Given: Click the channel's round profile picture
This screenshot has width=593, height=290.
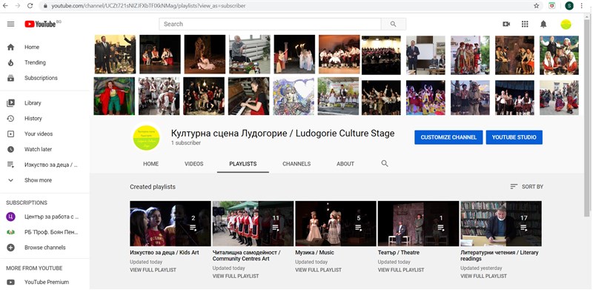Looking at the screenshot, I should pos(146,137).
